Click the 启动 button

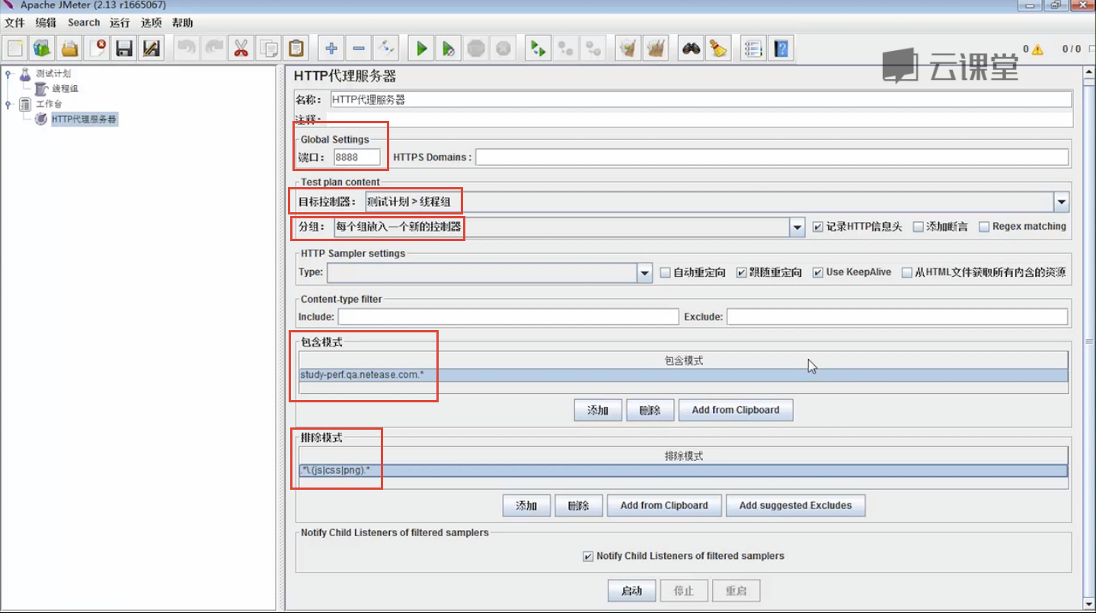point(631,590)
